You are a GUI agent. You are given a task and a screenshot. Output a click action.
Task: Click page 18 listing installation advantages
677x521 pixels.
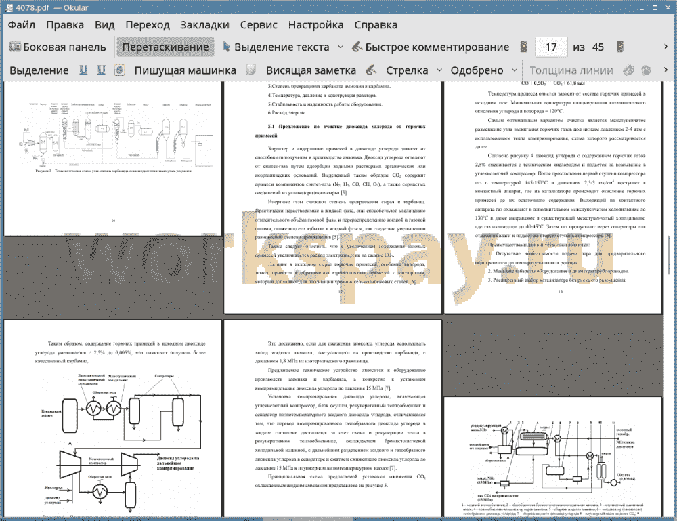click(x=553, y=197)
